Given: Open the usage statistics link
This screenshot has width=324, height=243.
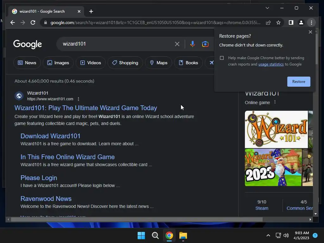Looking at the screenshot, I should pyautogui.click(x=271, y=64).
